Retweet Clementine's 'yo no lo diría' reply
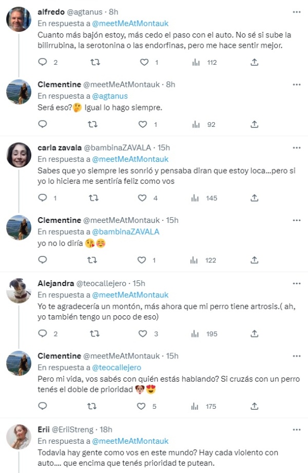 pos(93,260)
